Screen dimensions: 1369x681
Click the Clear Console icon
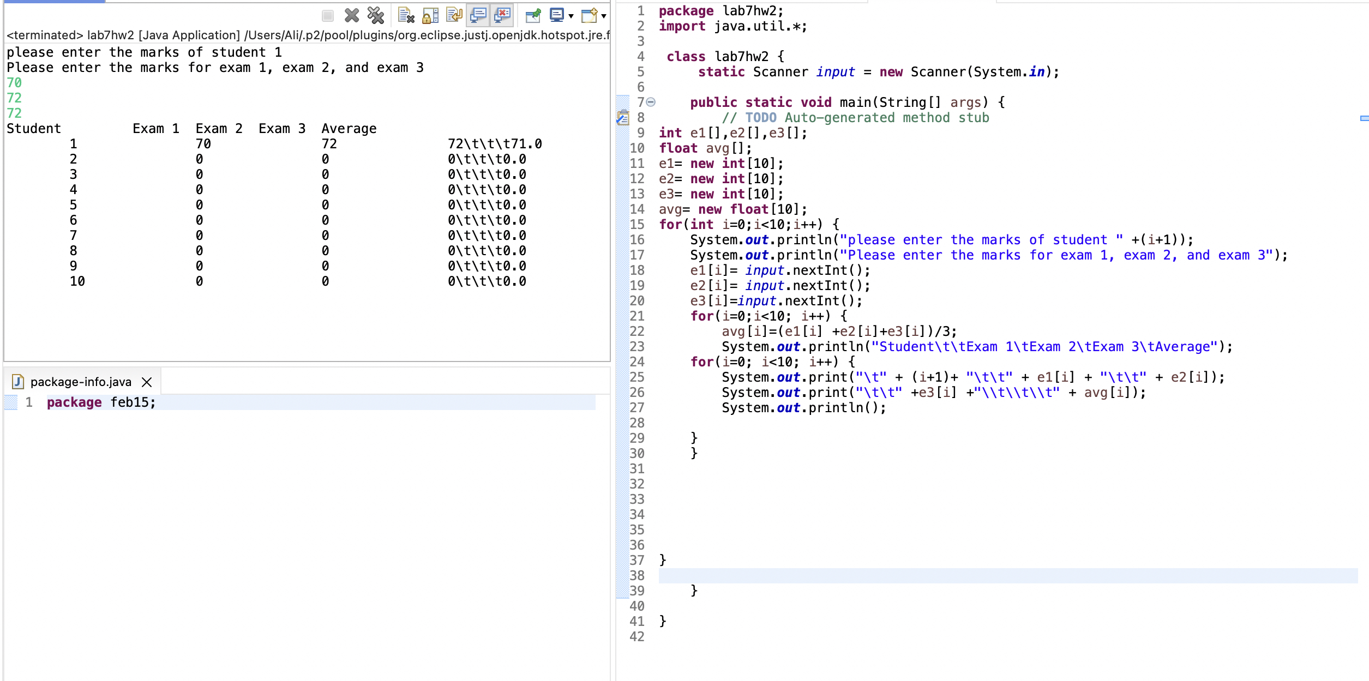(x=406, y=16)
